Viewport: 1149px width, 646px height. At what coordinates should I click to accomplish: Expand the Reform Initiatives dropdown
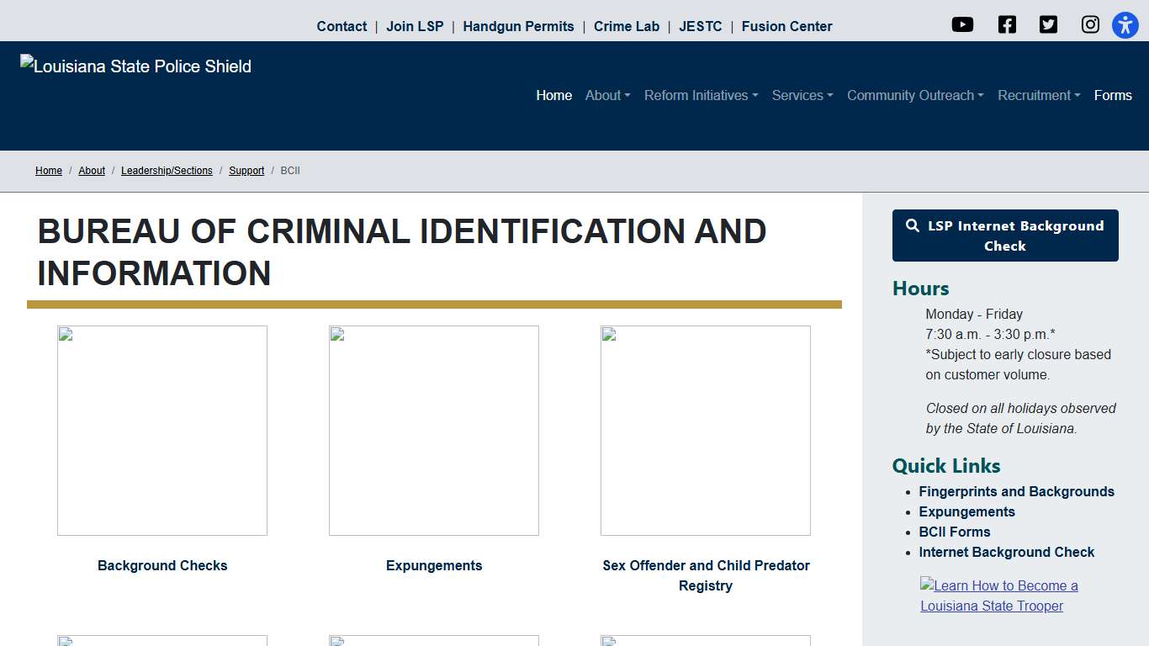click(701, 95)
